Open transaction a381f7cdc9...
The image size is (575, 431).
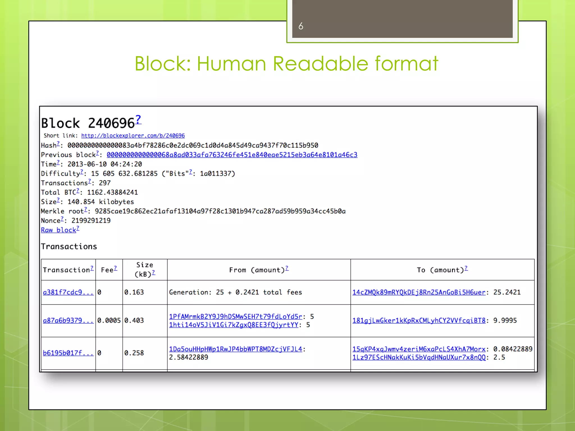68,292
